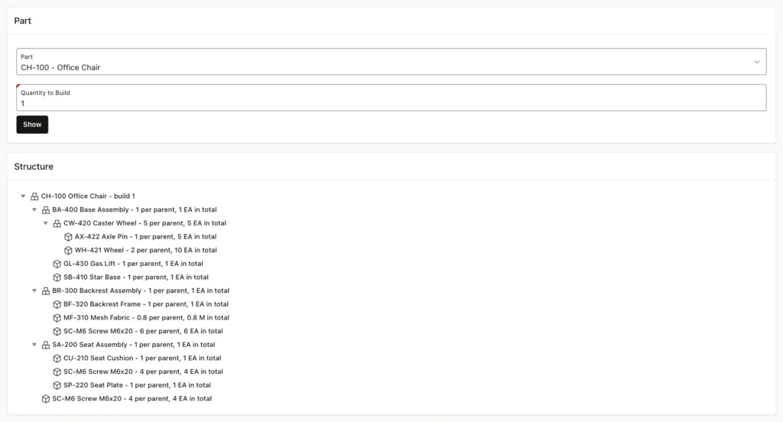This screenshot has width=783, height=422.
Task: Select the 'BA-400 Base Assembly' row text
Action: [x=135, y=209]
